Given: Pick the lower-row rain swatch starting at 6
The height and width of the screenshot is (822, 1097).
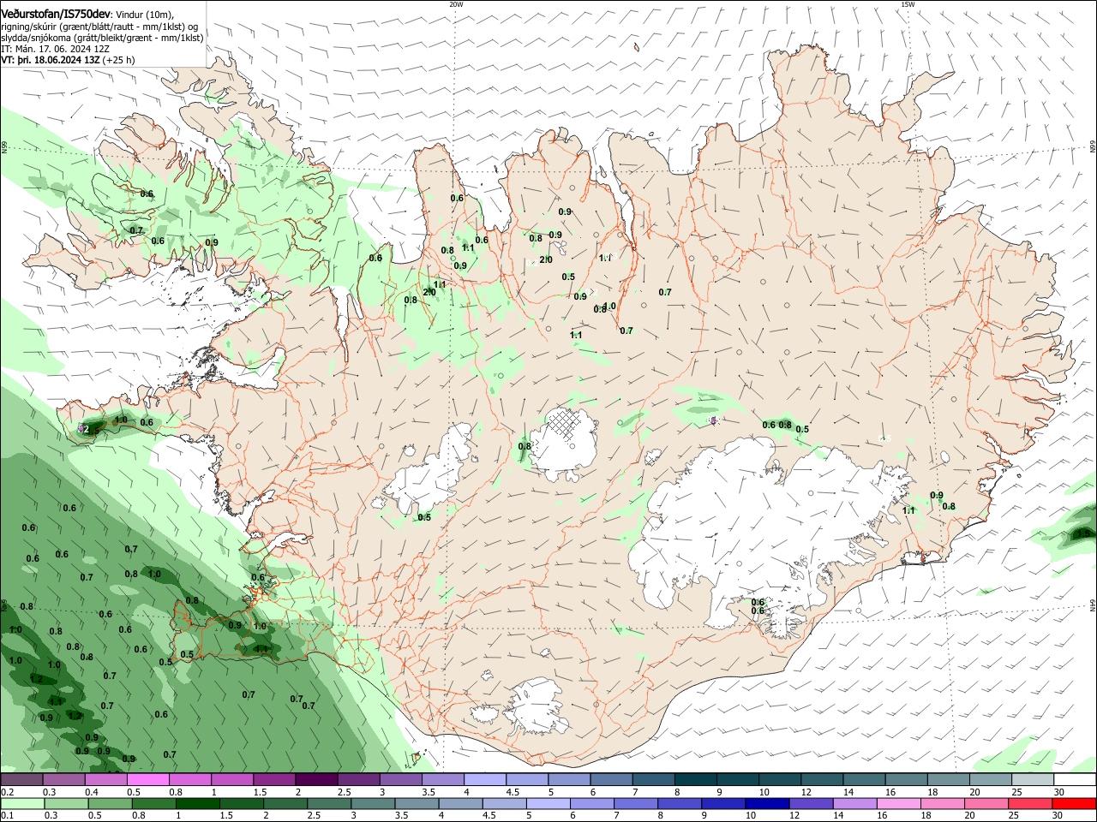Looking at the screenshot, I should pos(592,804).
